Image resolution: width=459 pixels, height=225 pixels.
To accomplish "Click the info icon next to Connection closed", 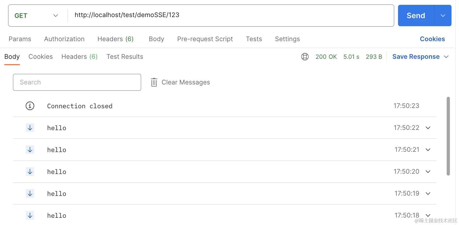I will (x=30, y=106).
